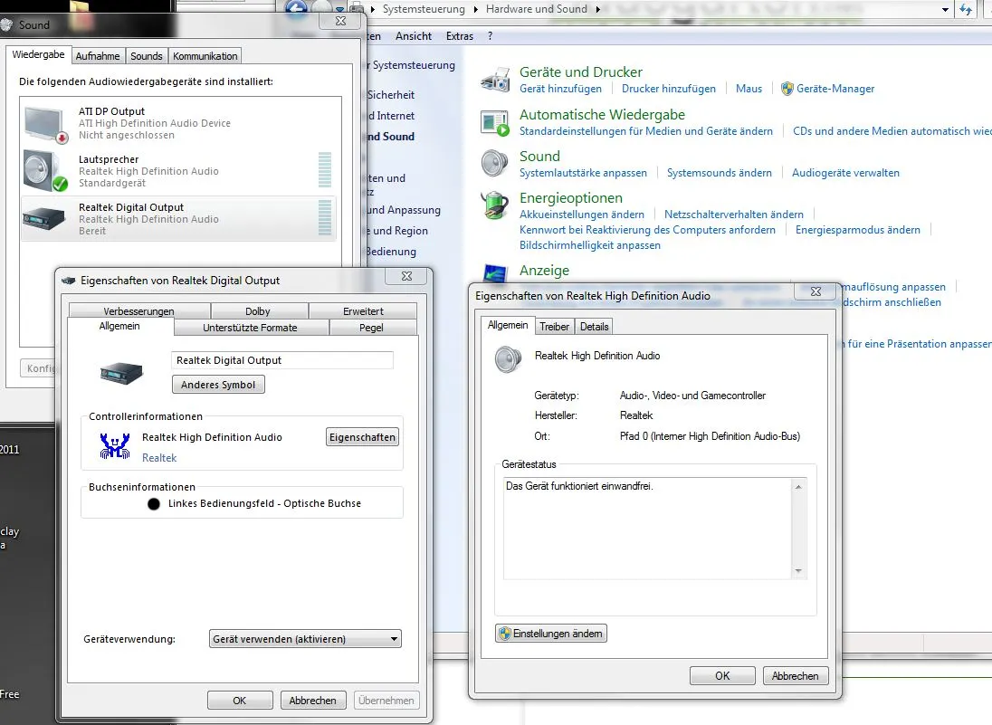Click the Geräte und Drucker category icon
The width and height of the screenshot is (992, 725).
[x=495, y=80]
